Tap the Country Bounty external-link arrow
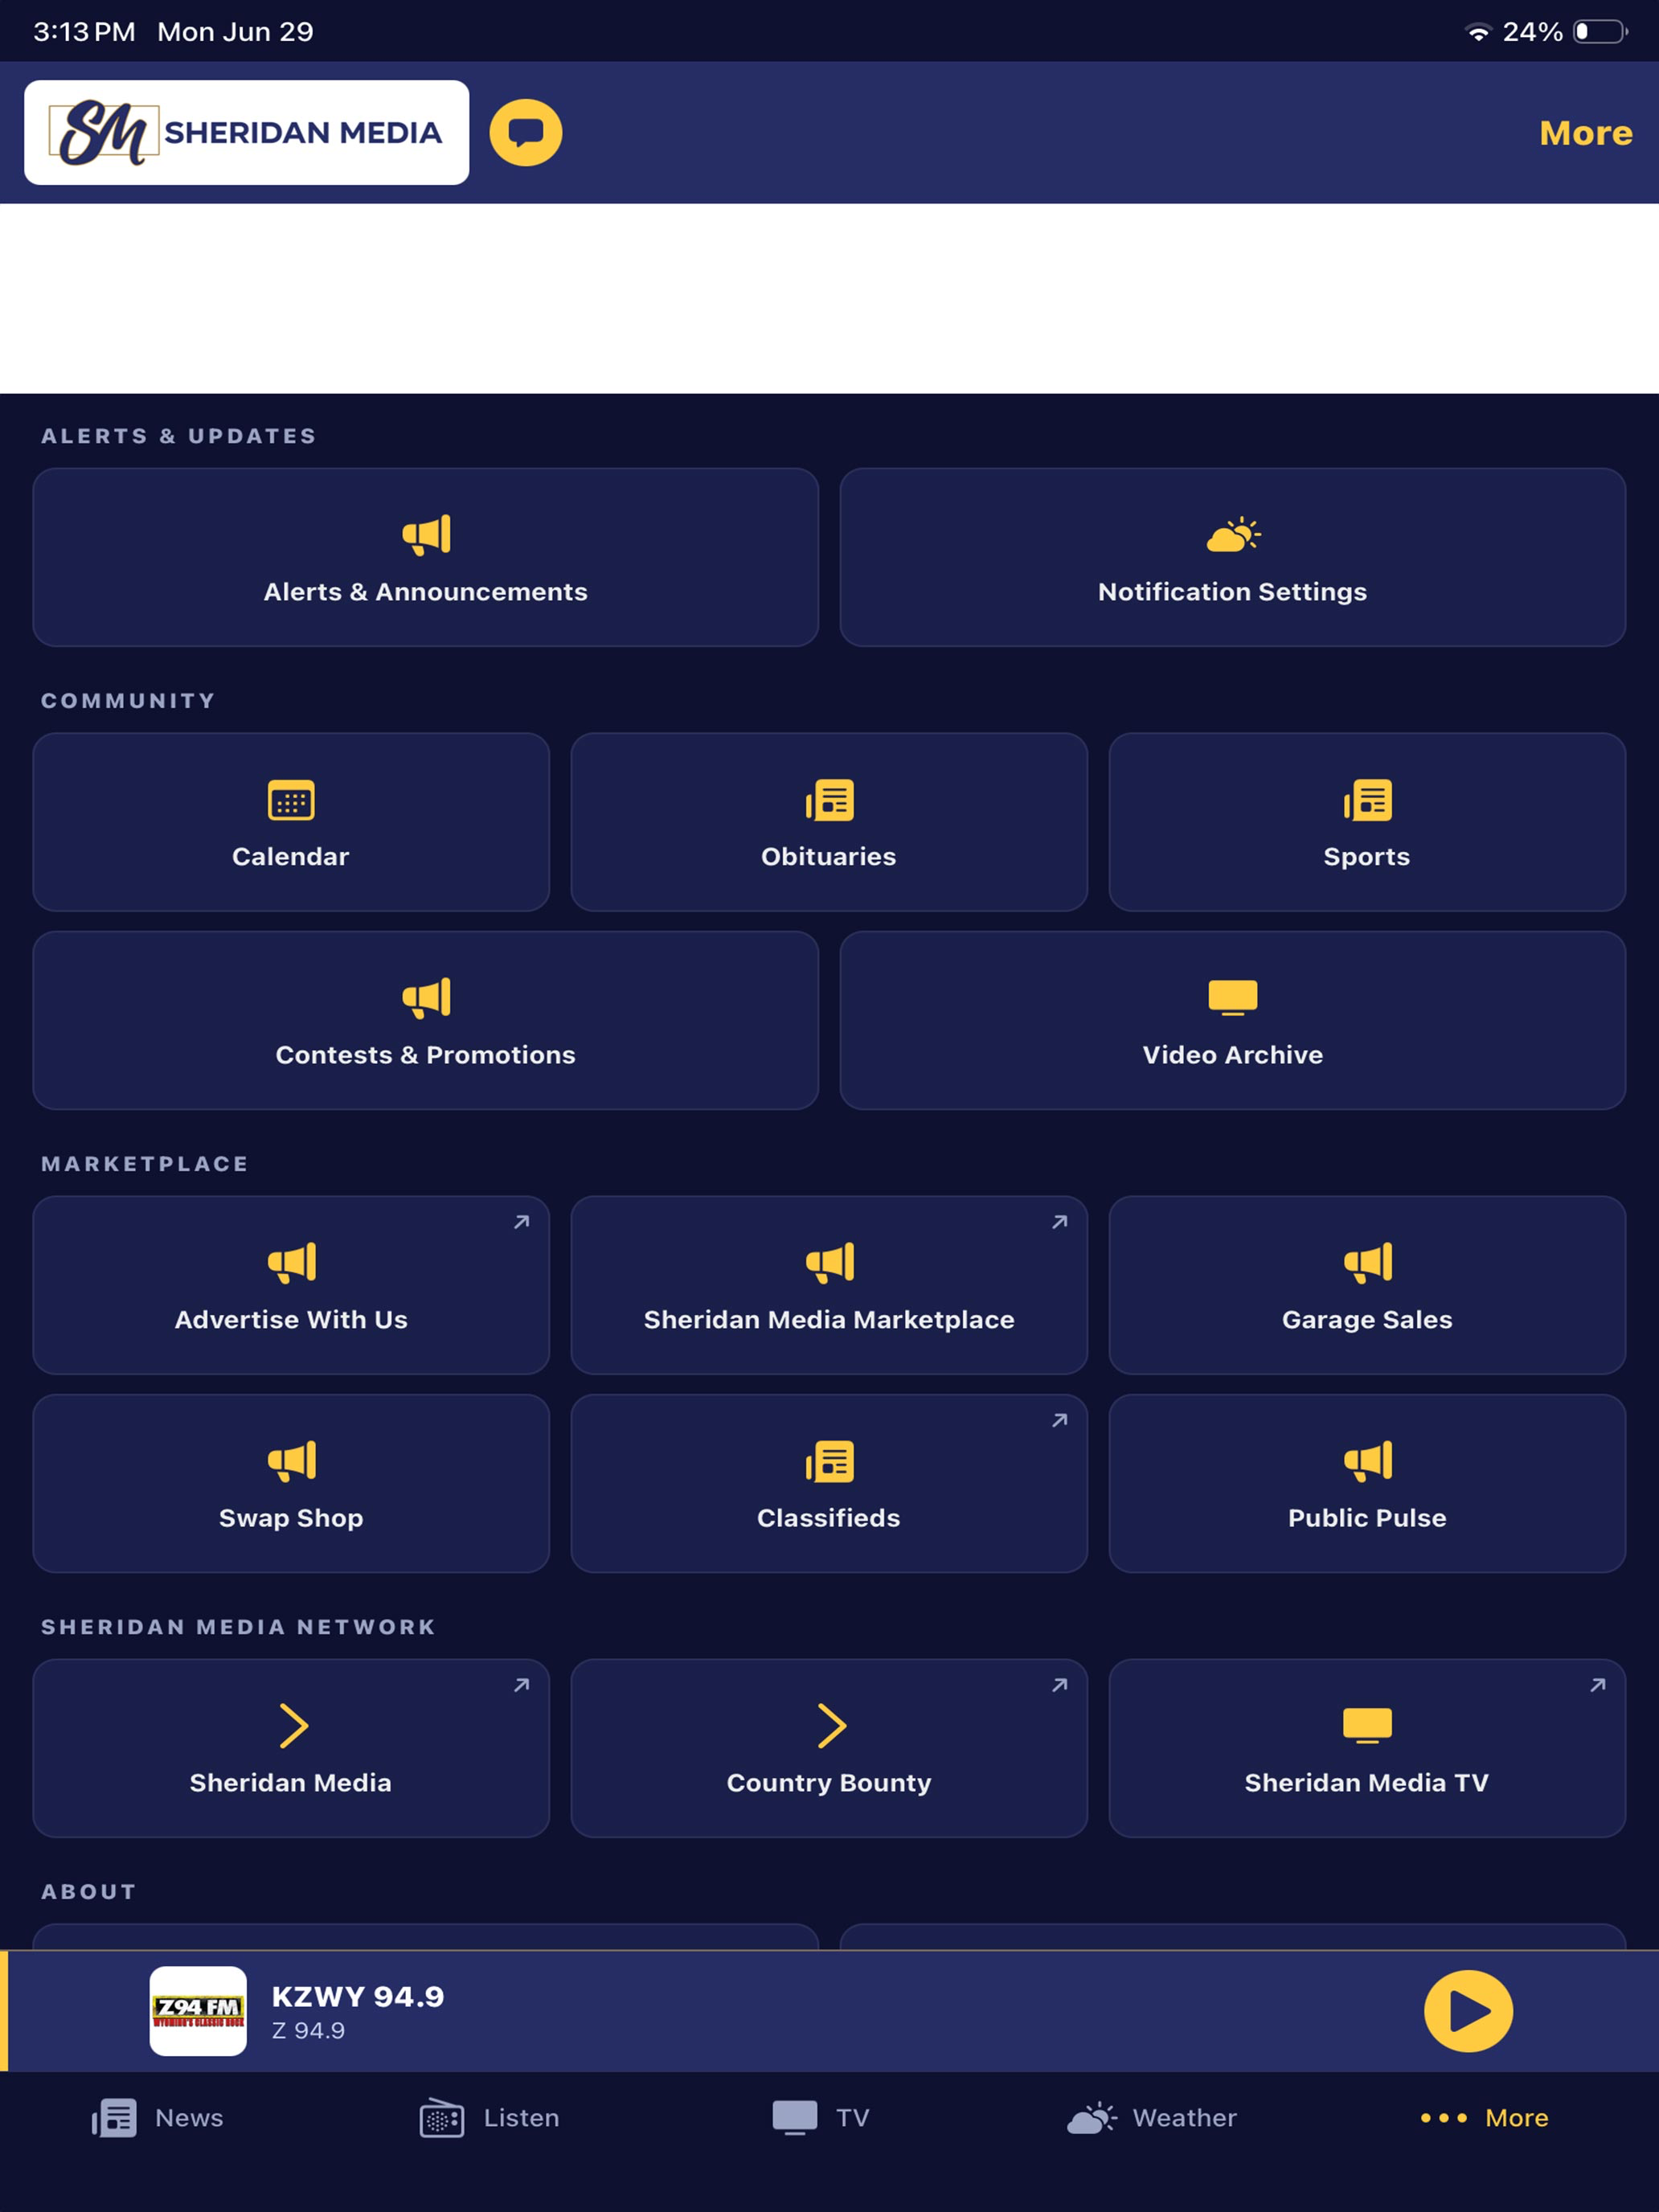1659x2212 pixels. click(1059, 1685)
